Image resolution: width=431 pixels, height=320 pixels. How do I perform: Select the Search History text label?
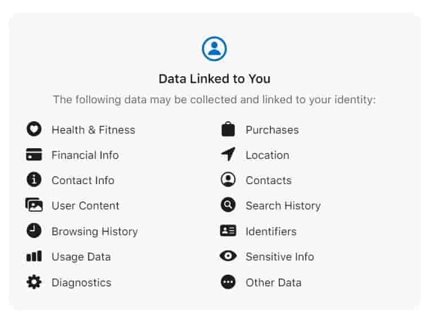283,205
